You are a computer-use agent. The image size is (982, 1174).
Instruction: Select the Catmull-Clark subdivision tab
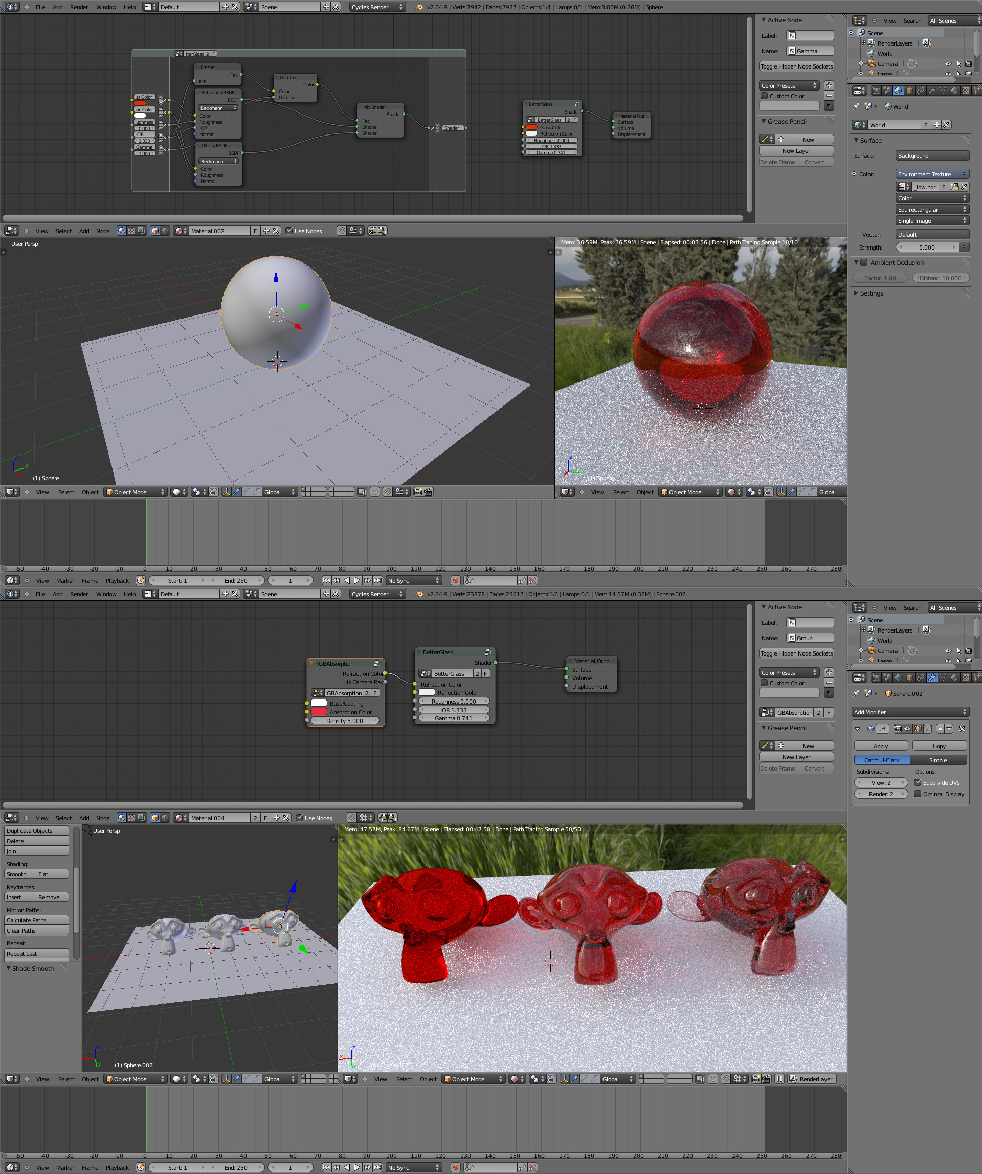point(881,760)
